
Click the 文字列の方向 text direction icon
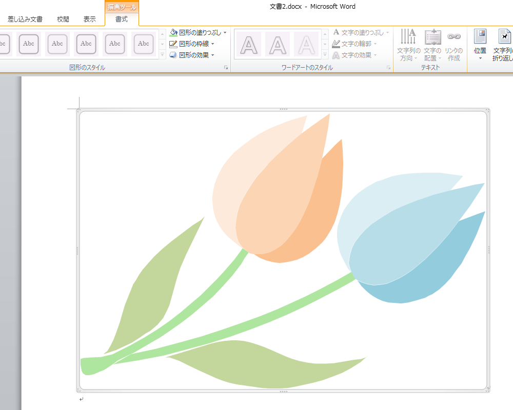[x=409, y=37]
